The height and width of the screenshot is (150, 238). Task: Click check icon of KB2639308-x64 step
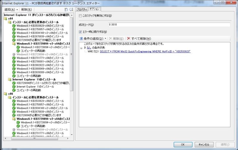coord(14,72)
